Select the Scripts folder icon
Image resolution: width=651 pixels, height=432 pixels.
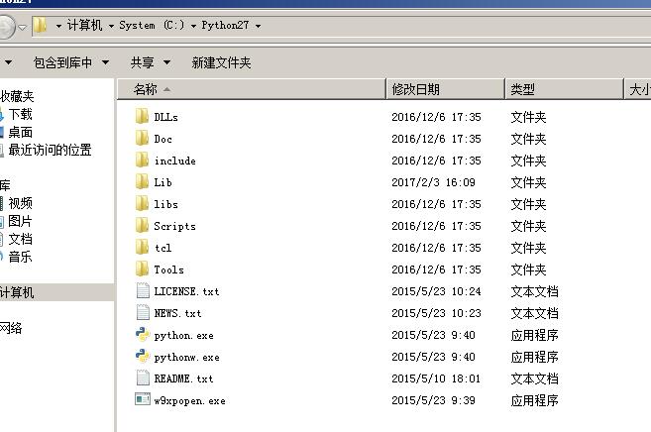pyautogui.click(x=142, y=225)
